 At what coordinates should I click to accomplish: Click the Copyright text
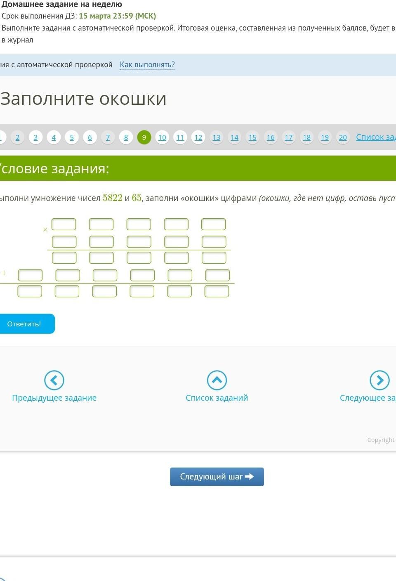pyautogui.click(x=381, y=440)
